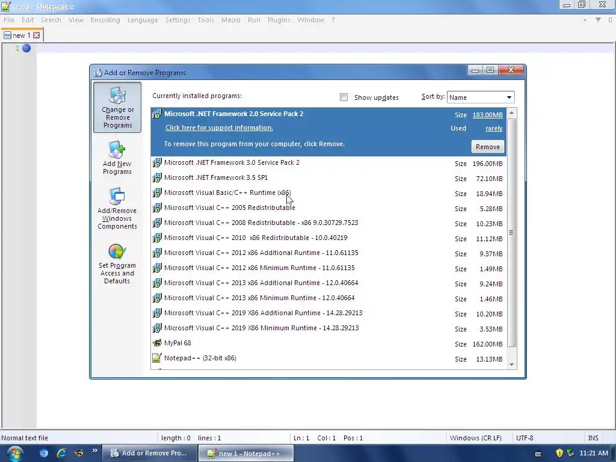Open the Plugins menu in Notepad++
This screenshot has width=616, height=462.
click(x=279, y=20)
